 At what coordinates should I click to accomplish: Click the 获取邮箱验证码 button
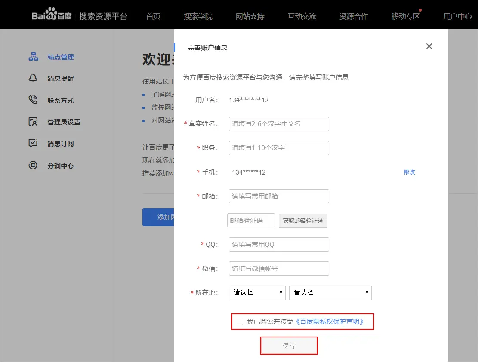(302, 221)
